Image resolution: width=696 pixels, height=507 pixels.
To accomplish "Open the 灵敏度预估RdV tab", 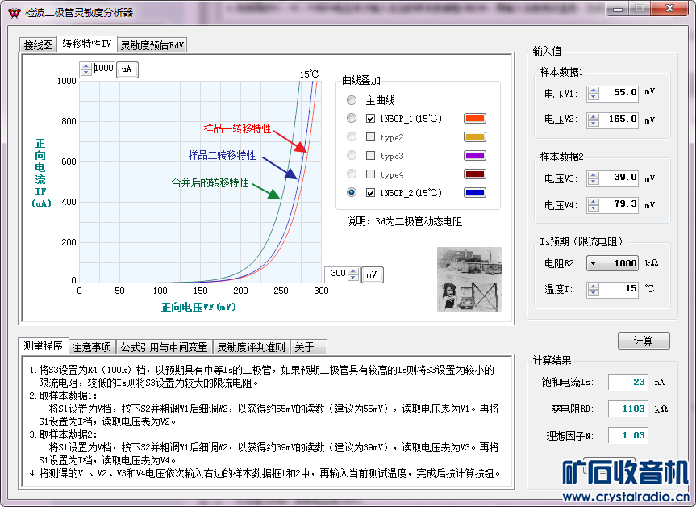I will pyautogui.click(x=152, y=45).
